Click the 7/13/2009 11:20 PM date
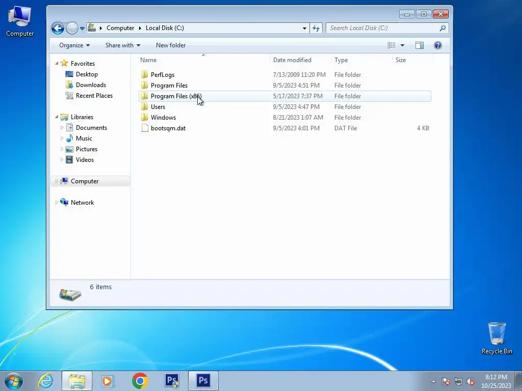The height and width of the screenshot is (391, 522). point(299,74)
